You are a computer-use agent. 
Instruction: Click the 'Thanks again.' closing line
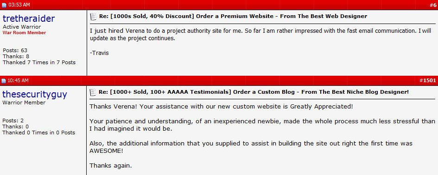coord(111,166)
